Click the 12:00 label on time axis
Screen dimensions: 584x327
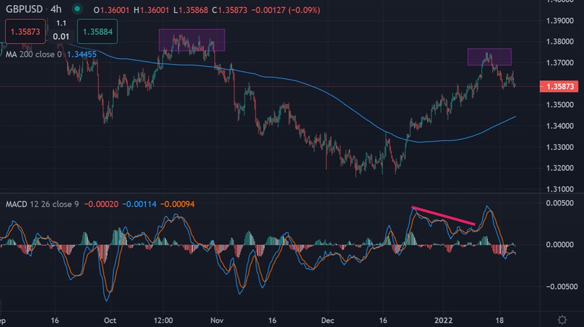click(x=163, y=320)
